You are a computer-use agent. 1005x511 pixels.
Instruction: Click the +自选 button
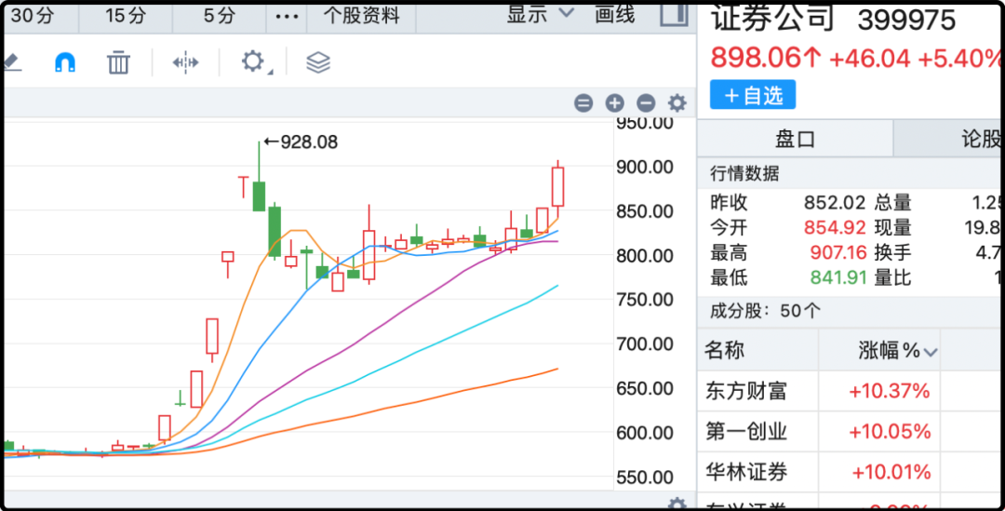point(753,95)
